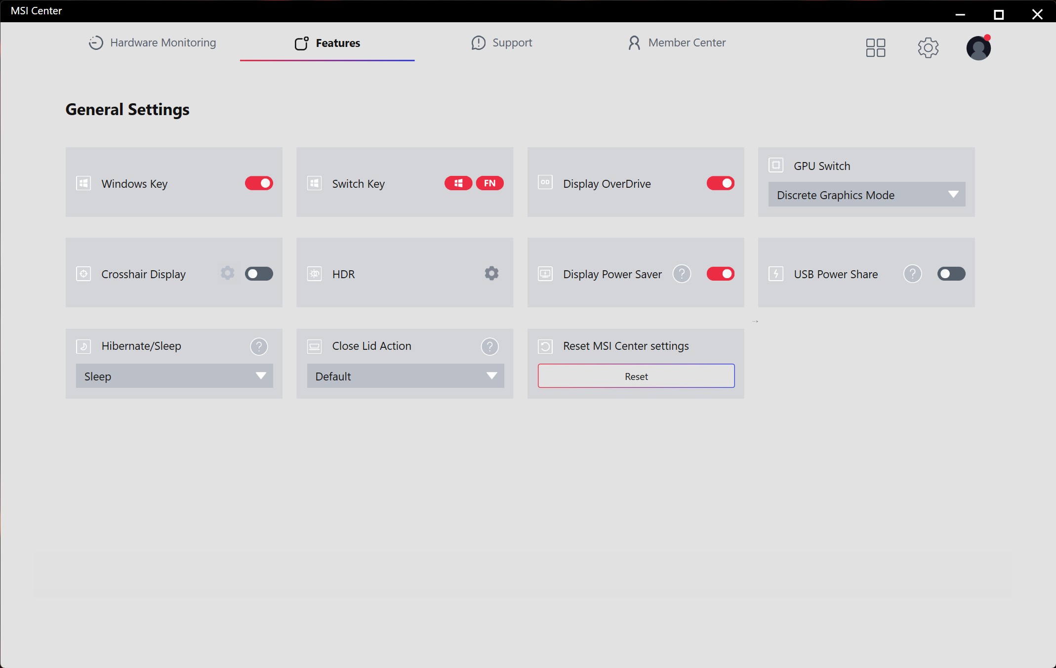The image size is (1056, 668).
Task: Open HDR settings gear
Action: coord(491,273)
